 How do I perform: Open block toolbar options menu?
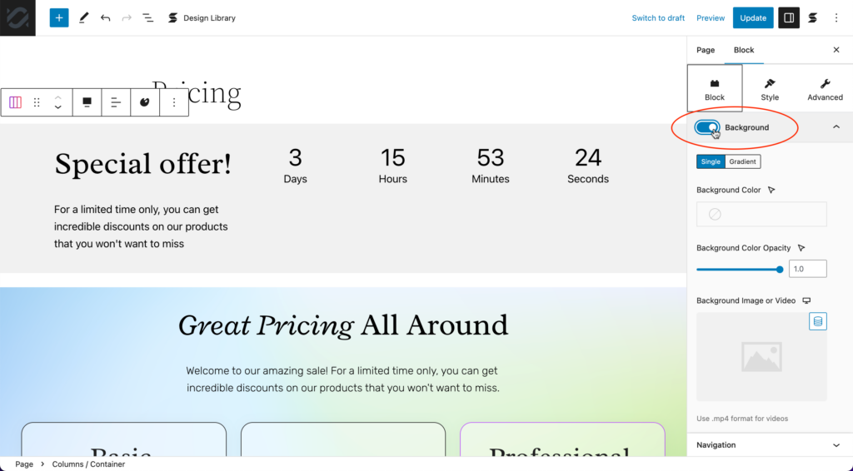click(x=174, y=102)
